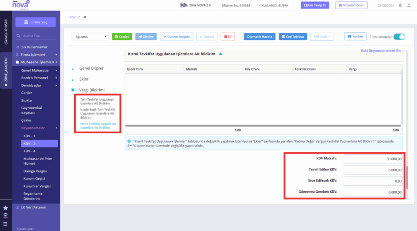Click the green Kaydet button

click(122, 37)
